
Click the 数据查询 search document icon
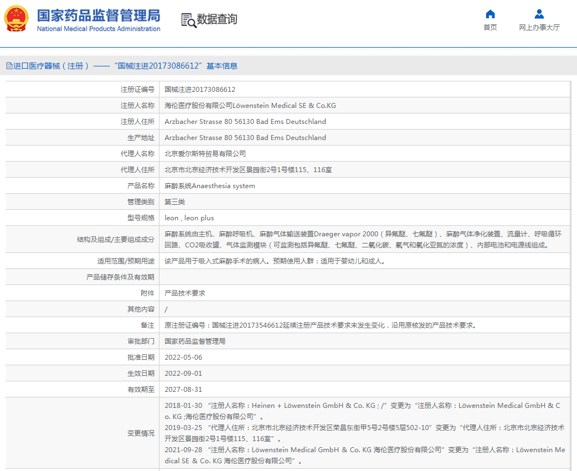click(x=189, y=20)
